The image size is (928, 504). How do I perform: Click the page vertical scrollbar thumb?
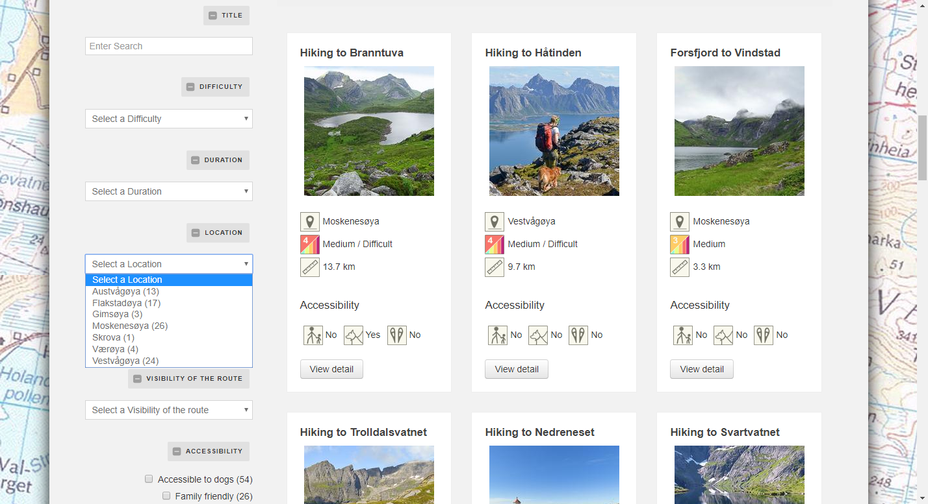(922, 148)
